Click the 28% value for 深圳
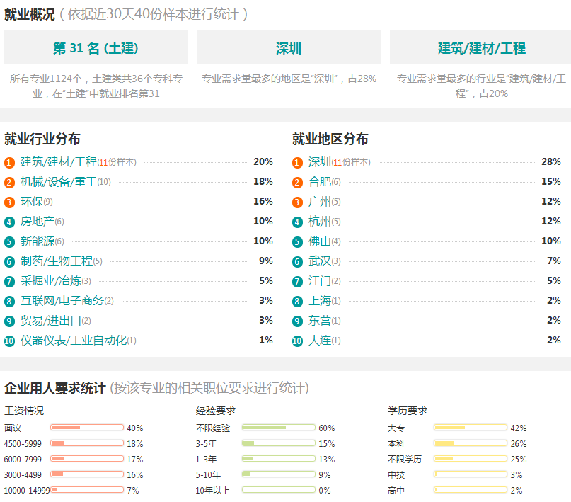Image resolution: width=571 pixels, height=502 pixels. (551, 161)
